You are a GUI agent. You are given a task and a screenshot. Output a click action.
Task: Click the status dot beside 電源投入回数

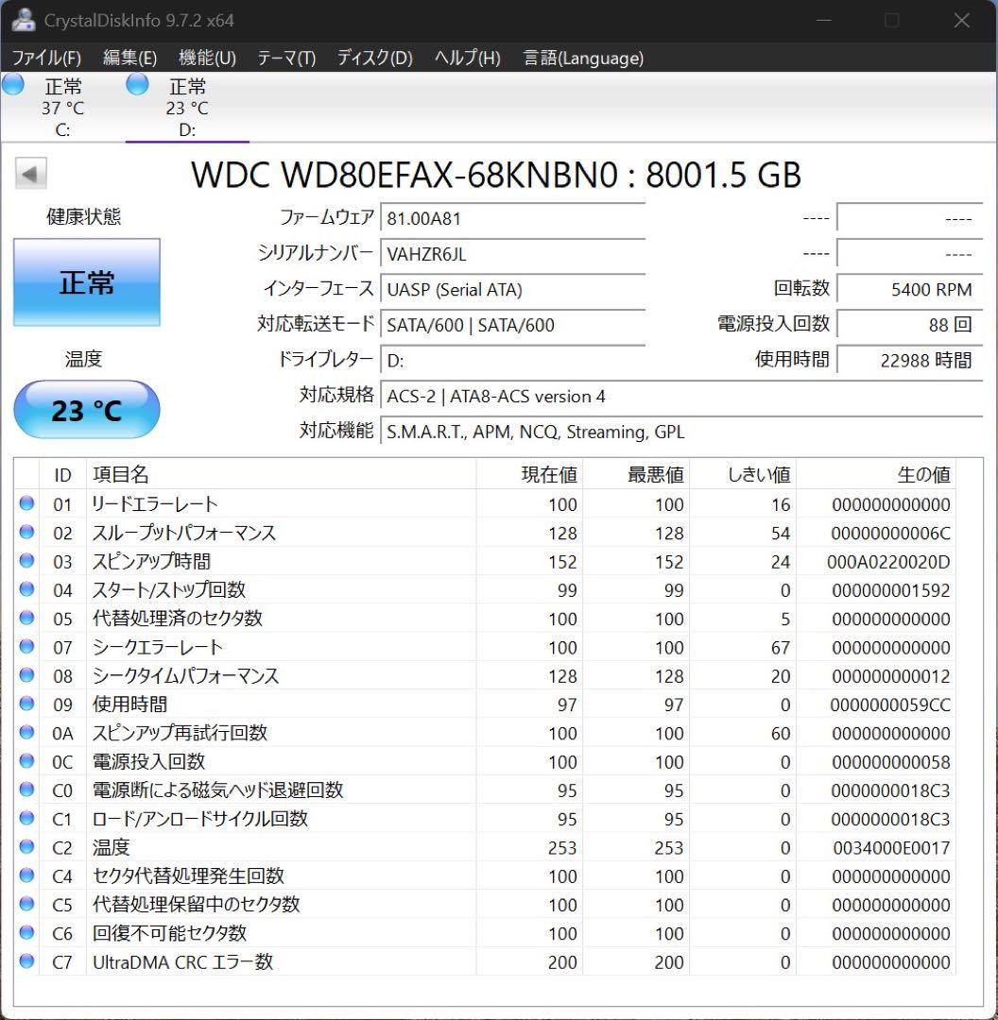pos(26,761)
